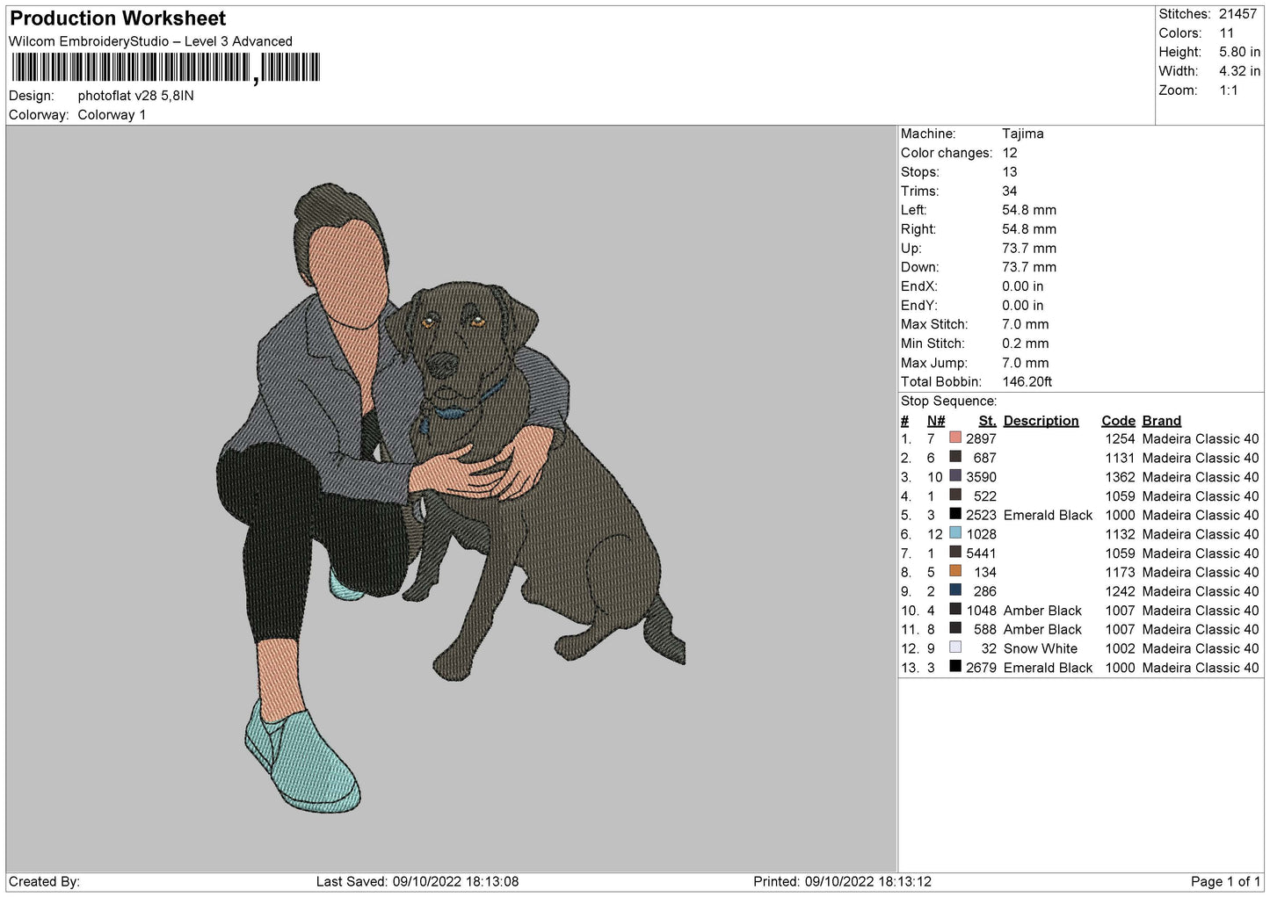Image resolution: width=1270 pixels, height=897 pixels.
Task: Click the Machine value 'Tajima'
Action: tap(1022, 134)
